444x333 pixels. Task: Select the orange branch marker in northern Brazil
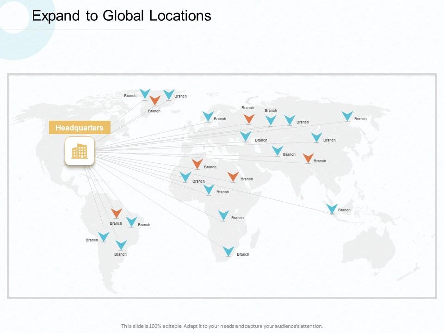pos(117,214)
